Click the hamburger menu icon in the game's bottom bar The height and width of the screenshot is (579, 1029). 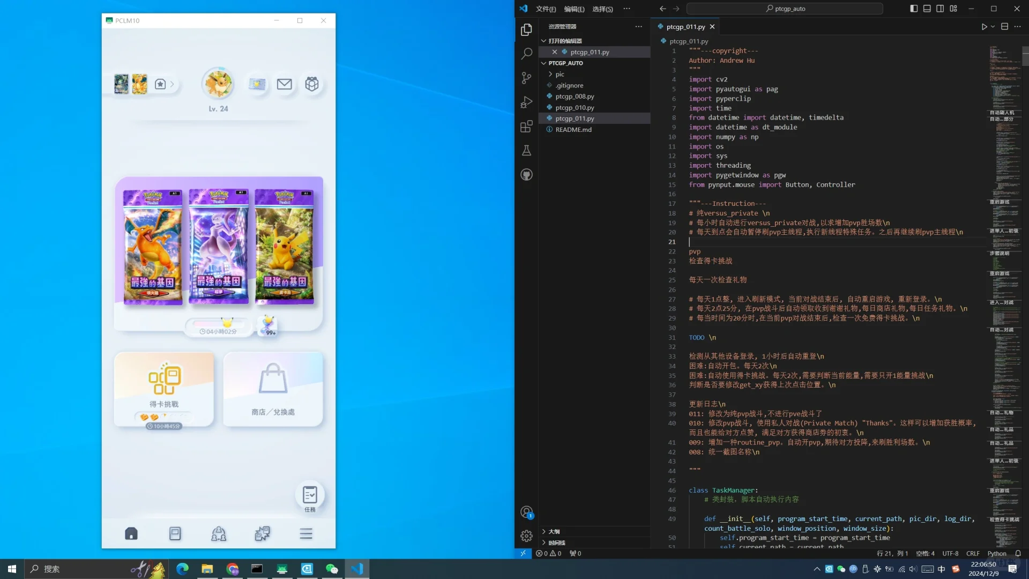tap(306, 533)
